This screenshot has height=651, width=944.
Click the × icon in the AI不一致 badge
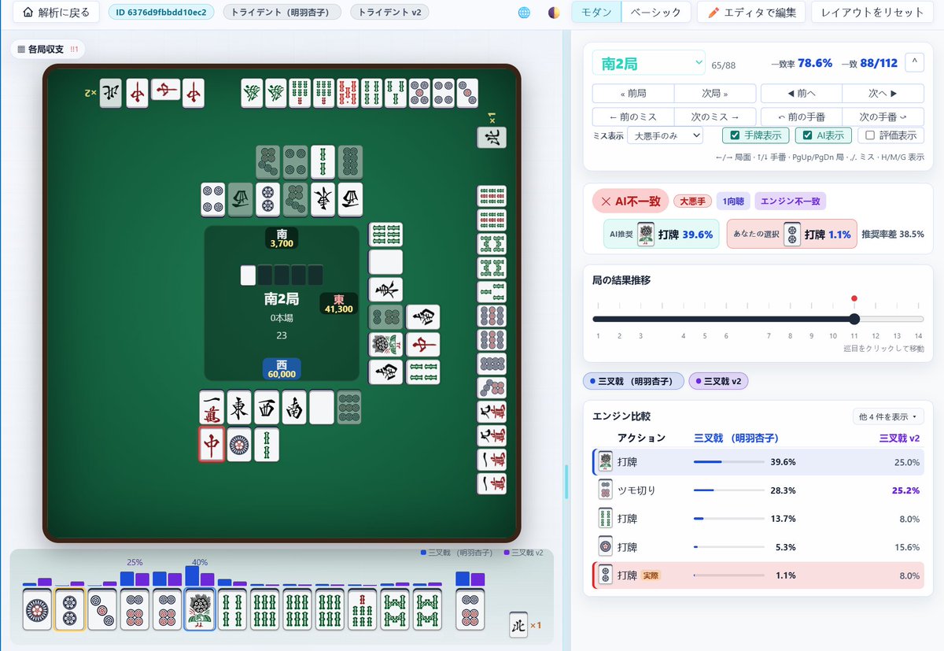[x=606, y=202]
